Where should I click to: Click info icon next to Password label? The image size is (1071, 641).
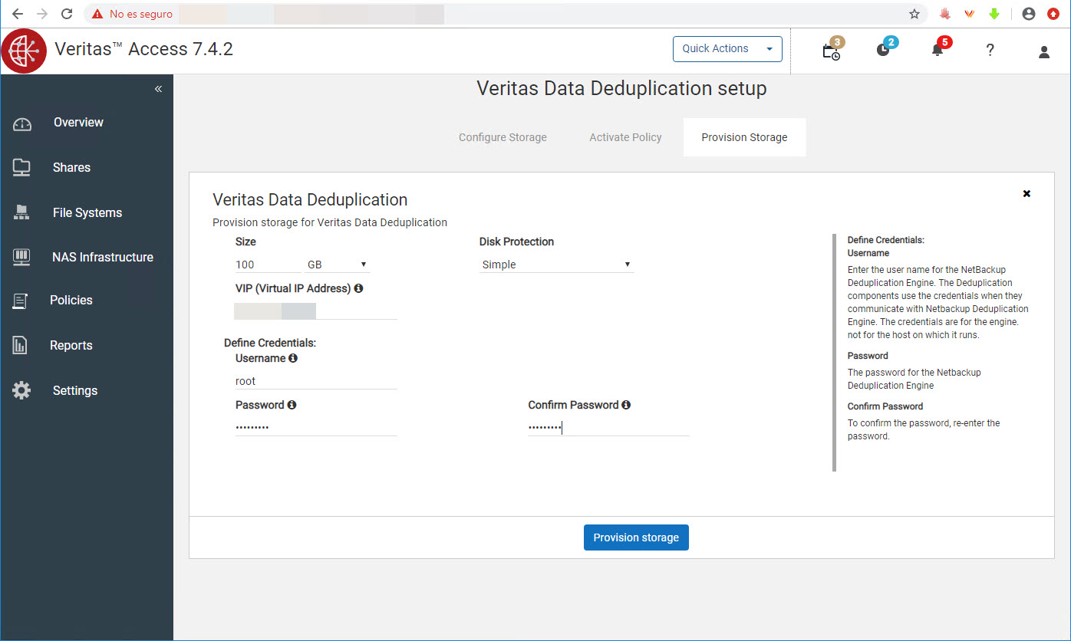point(292,405)
